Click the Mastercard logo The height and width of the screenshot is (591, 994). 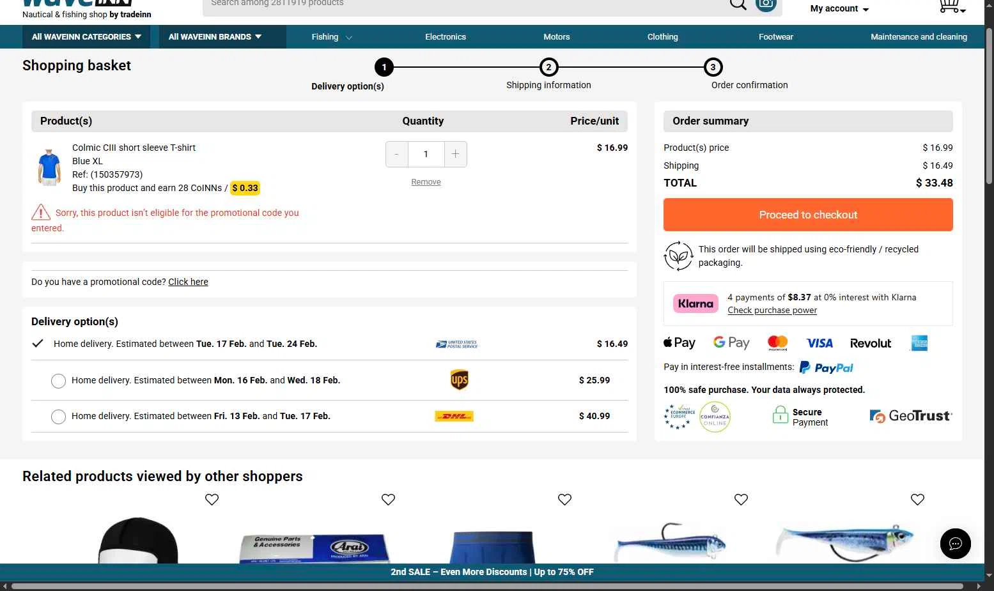click(x=778, y=343)
